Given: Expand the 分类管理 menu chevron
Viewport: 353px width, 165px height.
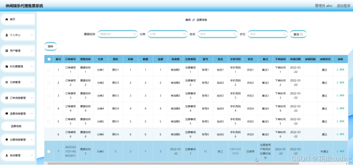Looking at the screenshot, I should 32,82.
